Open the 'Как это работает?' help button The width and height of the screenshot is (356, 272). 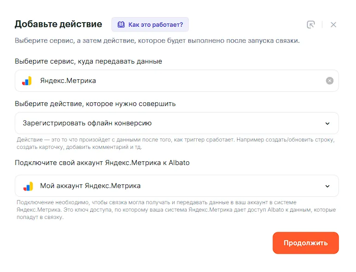150,24
